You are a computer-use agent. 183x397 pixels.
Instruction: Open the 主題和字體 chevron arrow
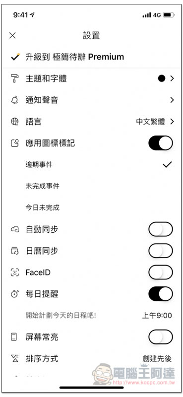click(172, 79)
